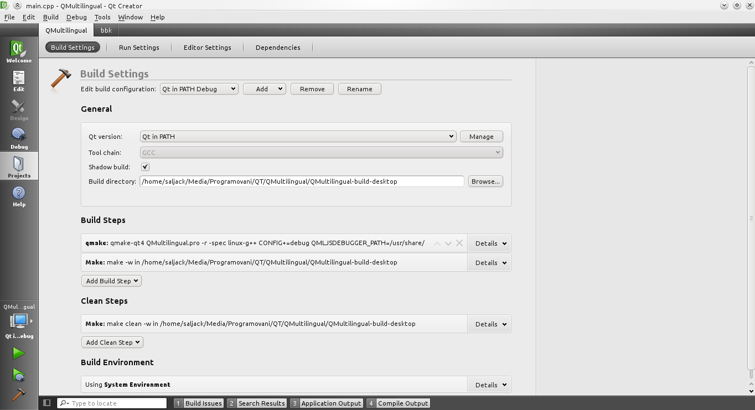Click the vertical scrollbar on the right
Image resolution: width=755 pixels, height=410 pixels.
point(751,217)
